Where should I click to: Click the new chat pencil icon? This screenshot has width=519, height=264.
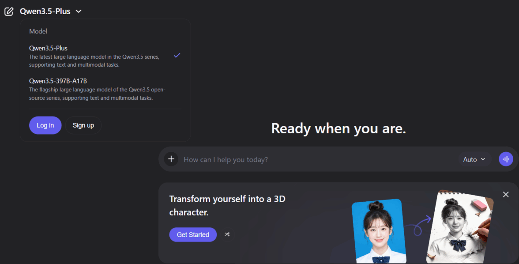tap(9, 11)
